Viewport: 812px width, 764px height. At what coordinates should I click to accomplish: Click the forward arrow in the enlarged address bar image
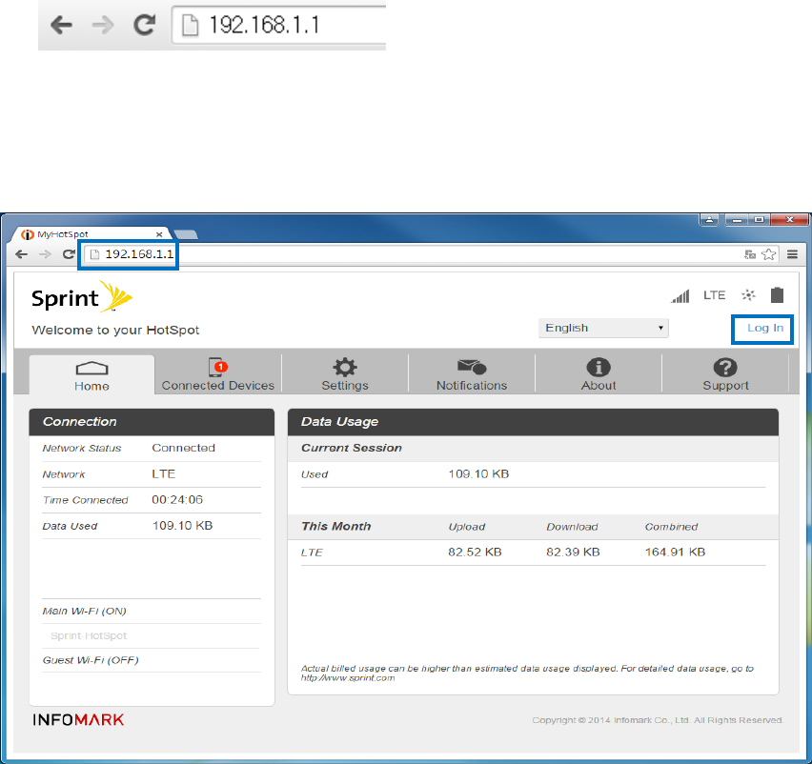click(103, 25)
